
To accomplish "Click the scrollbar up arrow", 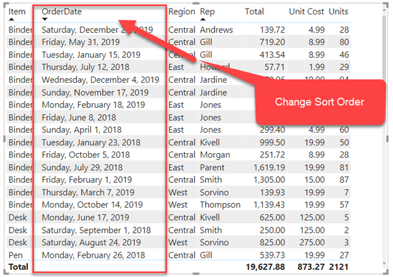I will 384,10.
